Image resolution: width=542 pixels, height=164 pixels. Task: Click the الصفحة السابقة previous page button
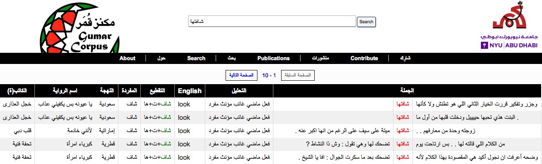tap(298, 75)
